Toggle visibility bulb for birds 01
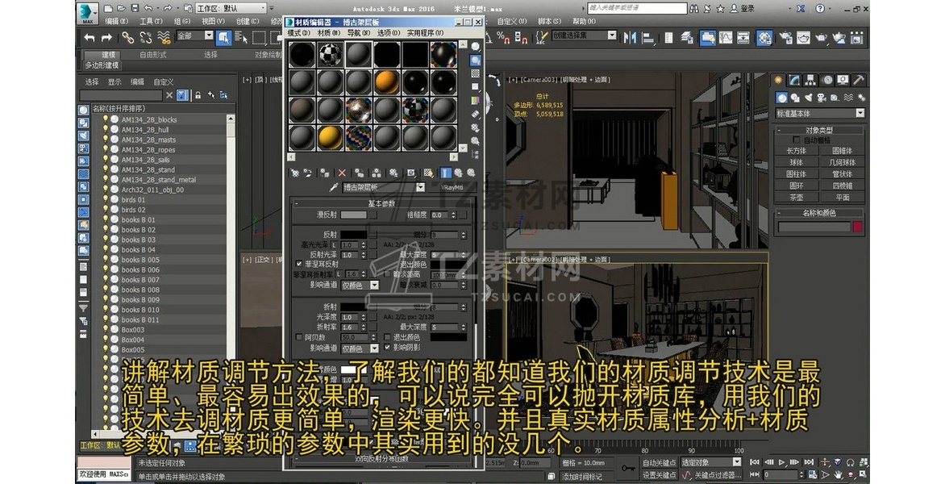This screenshot has height=484, width=945. [106, 199]
